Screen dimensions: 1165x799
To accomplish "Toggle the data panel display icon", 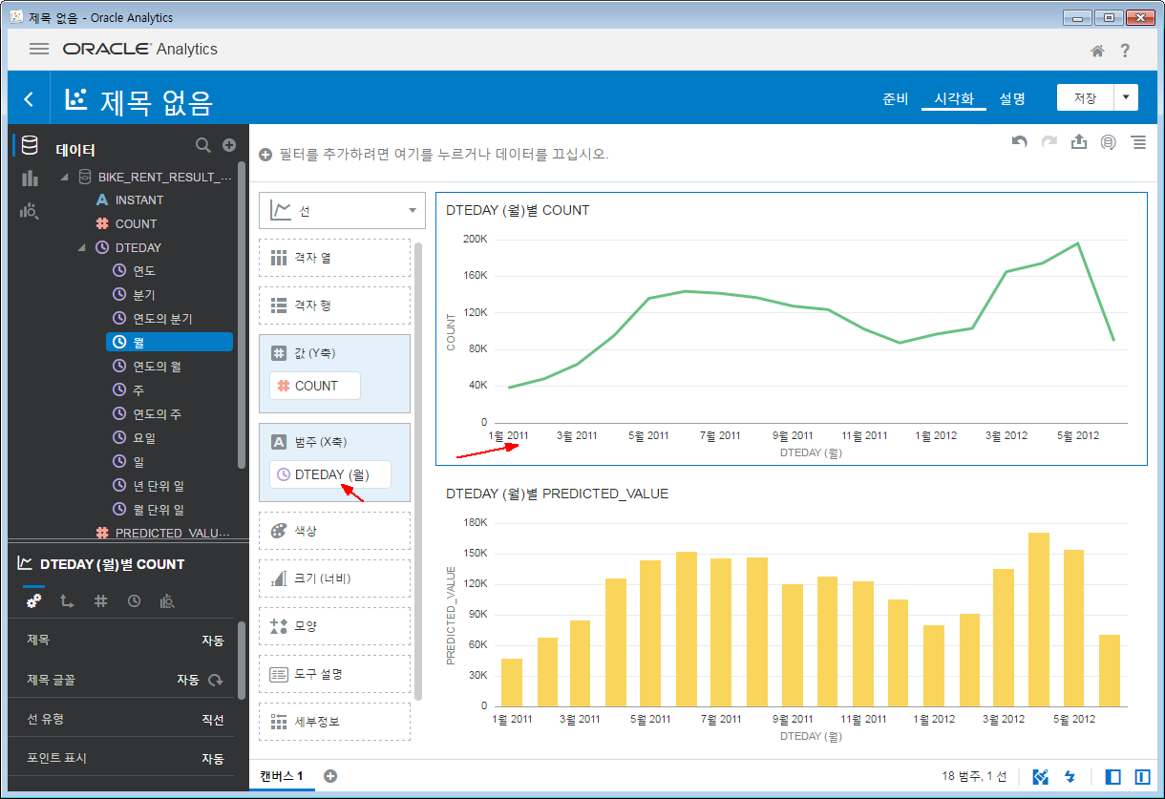I will [1112, 777].
